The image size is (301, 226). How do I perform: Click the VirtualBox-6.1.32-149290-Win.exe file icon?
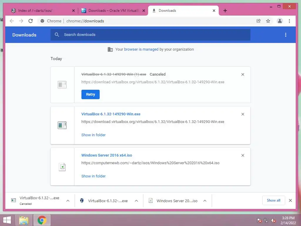[x=62, y=125]
